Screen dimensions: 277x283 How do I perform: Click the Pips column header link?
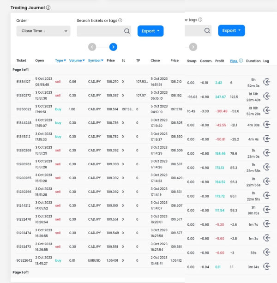(234, 61)
